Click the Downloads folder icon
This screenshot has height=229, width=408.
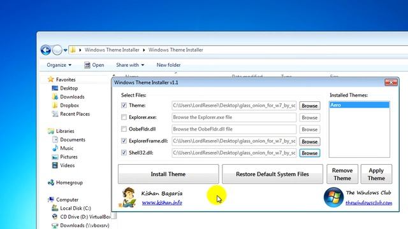pos(55,97)
